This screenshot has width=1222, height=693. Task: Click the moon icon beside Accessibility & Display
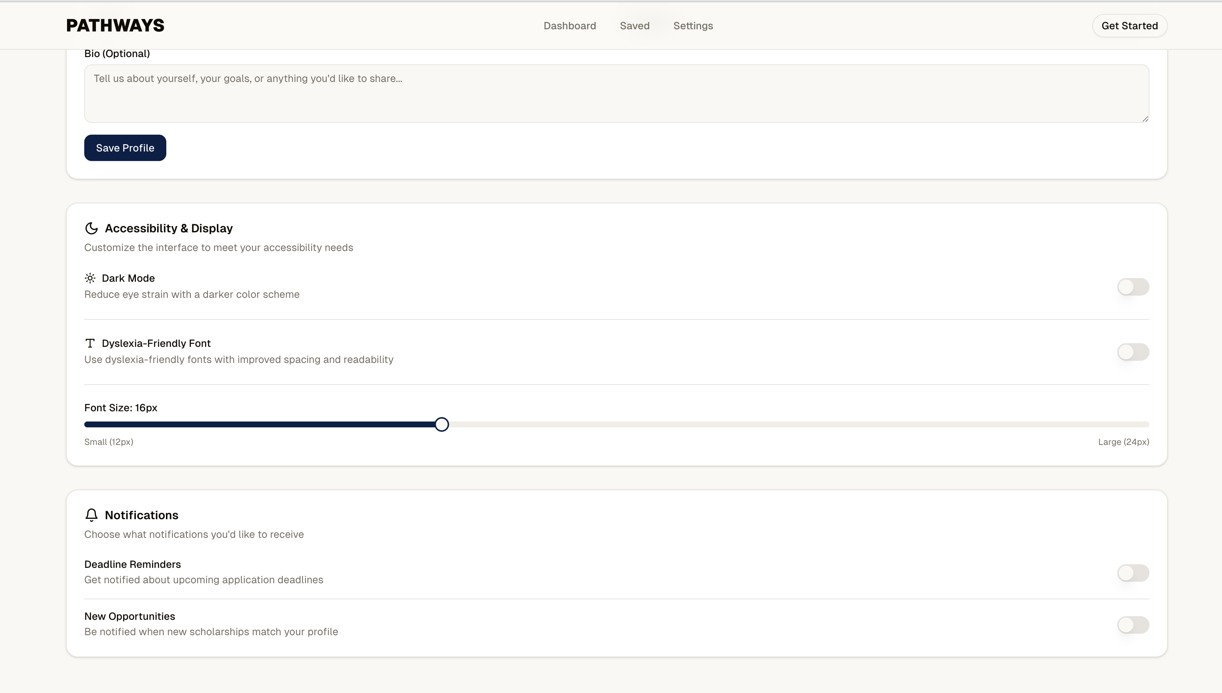(x=91, y=228)
